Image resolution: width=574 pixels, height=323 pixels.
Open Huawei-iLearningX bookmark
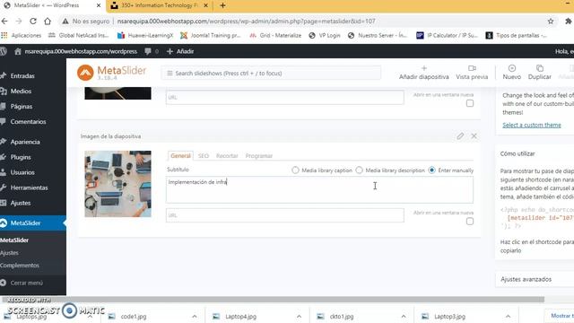point(145,35)
